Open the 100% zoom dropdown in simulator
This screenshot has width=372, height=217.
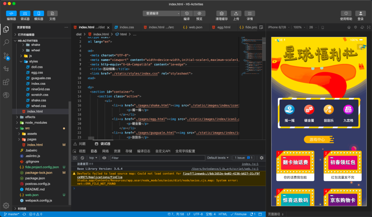[x=299, y=27]
